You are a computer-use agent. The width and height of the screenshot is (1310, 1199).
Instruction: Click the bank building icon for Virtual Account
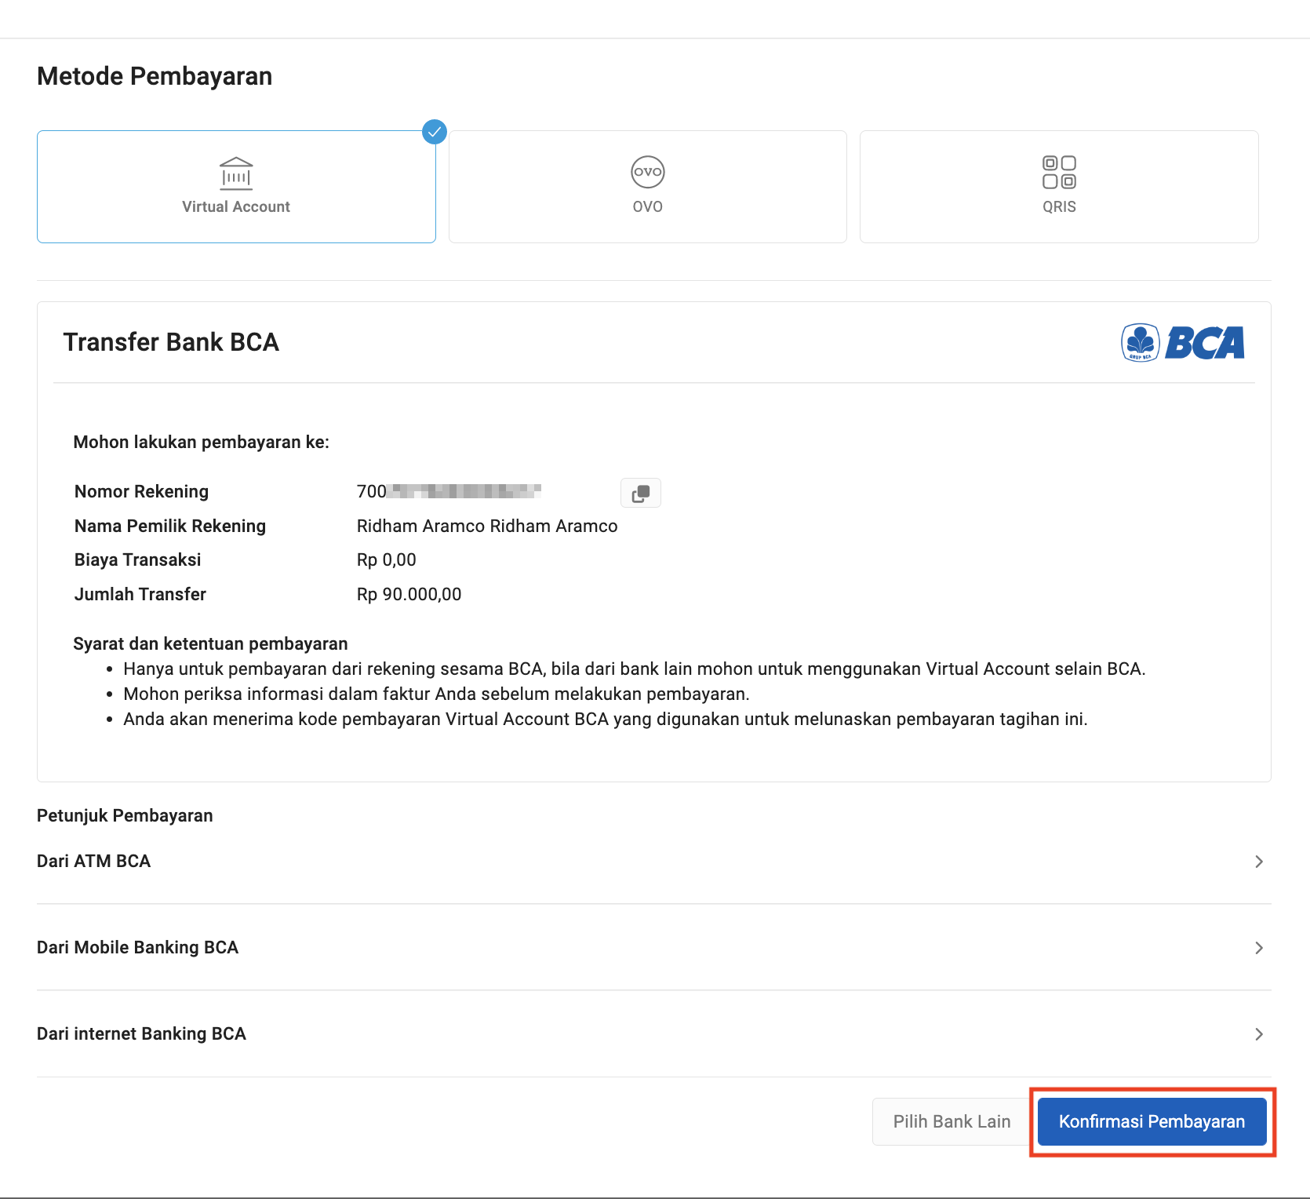236,173
